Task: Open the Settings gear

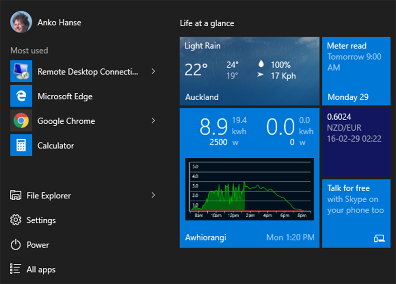Action: [x=41, y=220]
